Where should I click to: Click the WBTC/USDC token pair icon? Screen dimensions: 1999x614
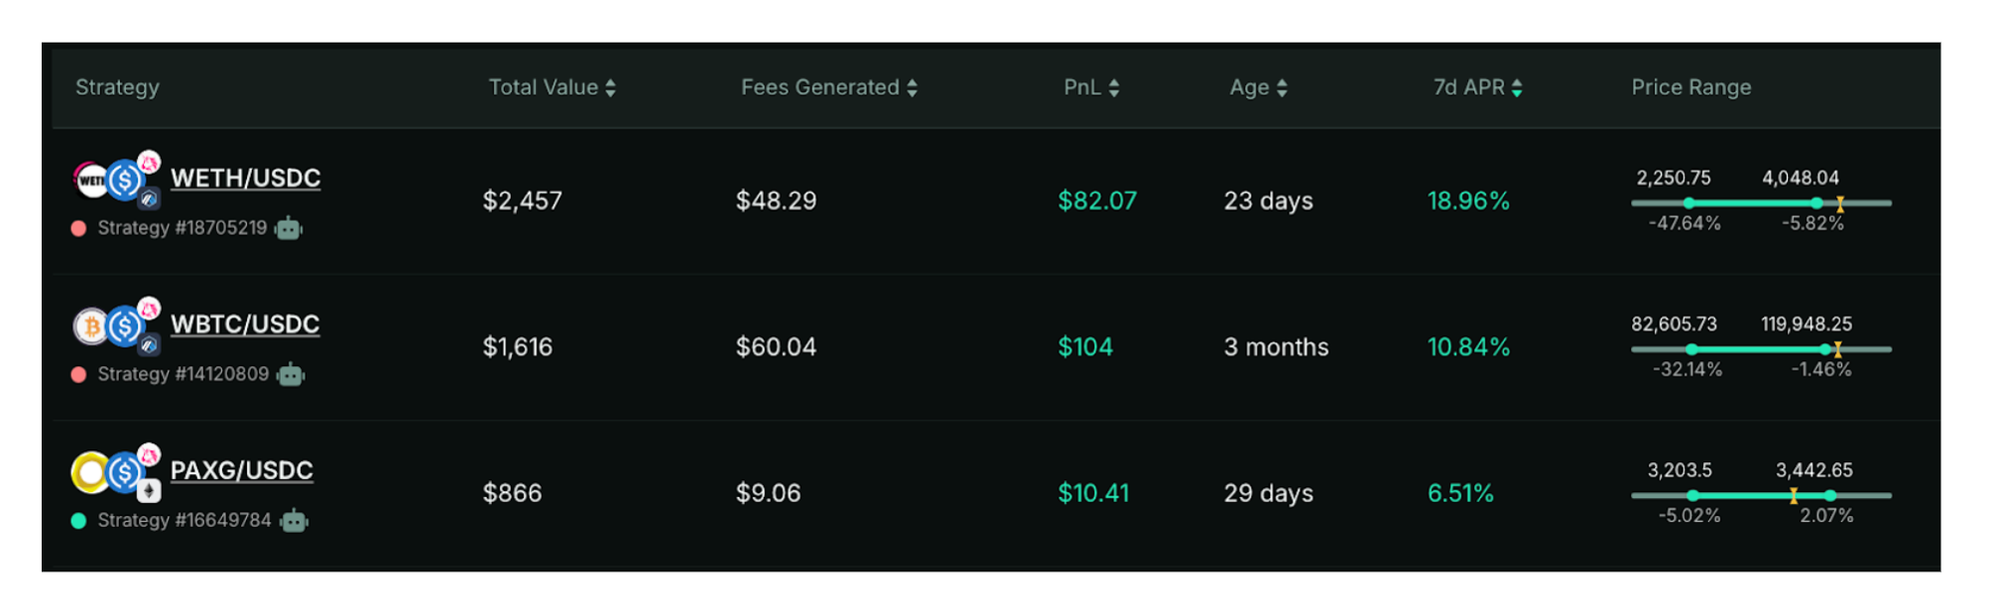click(x=112, y=326)
